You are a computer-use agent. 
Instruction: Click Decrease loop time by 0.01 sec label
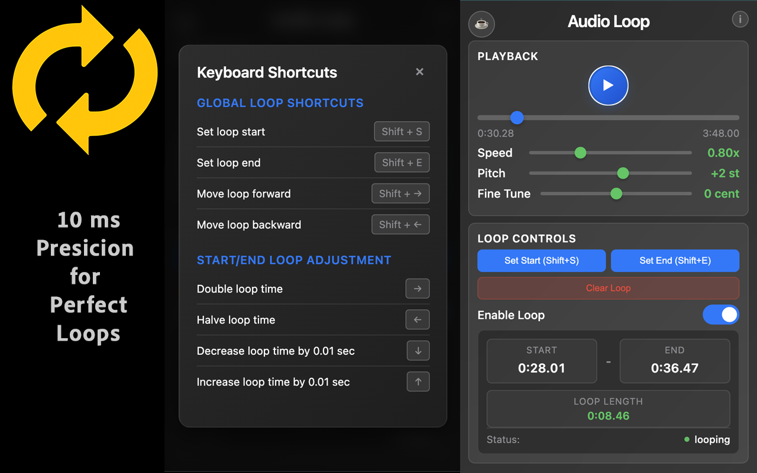pos(276,351)
